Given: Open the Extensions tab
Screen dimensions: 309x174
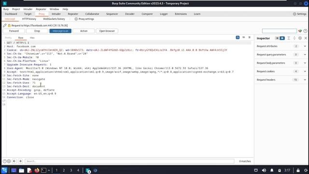Looking at the screenshot, I should coord(181,14).
